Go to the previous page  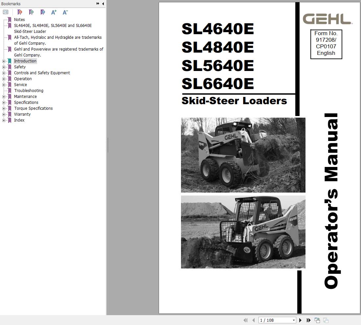[x=254, y=320]
